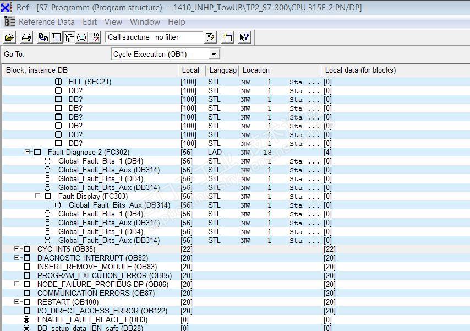This screenshot has height=331, width=470.
Task: Click the 'Call structure - no filter' field
Action: [154, 37]
